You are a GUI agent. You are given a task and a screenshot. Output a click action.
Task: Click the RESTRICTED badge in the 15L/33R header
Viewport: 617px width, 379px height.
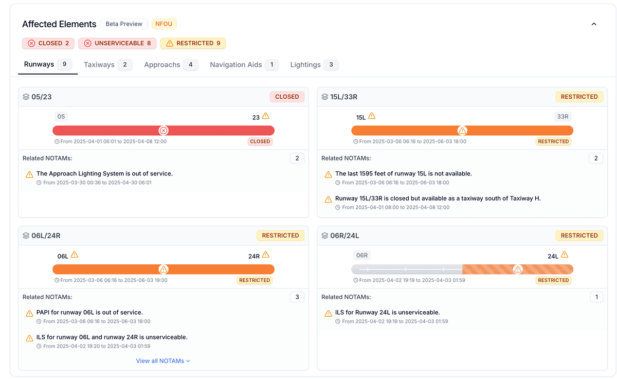579,97
